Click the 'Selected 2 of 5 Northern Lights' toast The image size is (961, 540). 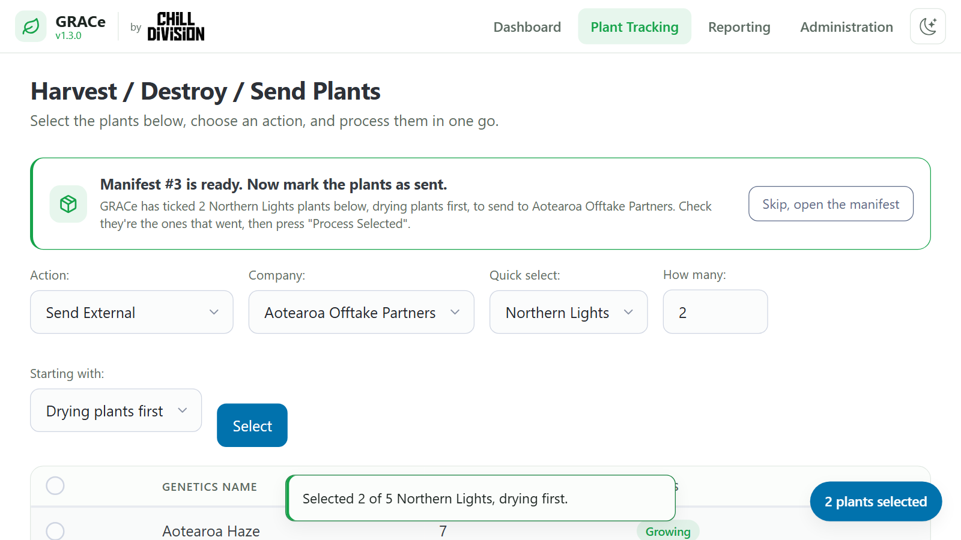(481, 498)
